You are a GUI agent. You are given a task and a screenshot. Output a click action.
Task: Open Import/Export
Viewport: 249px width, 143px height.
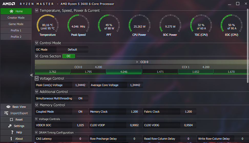click(16, 113)
